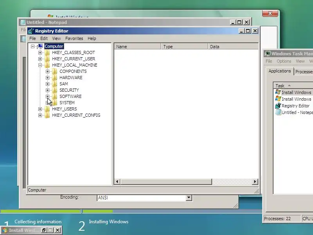Open Task Manager Options menu
Screen dimensions: 313x235
[x=284, y=61]
